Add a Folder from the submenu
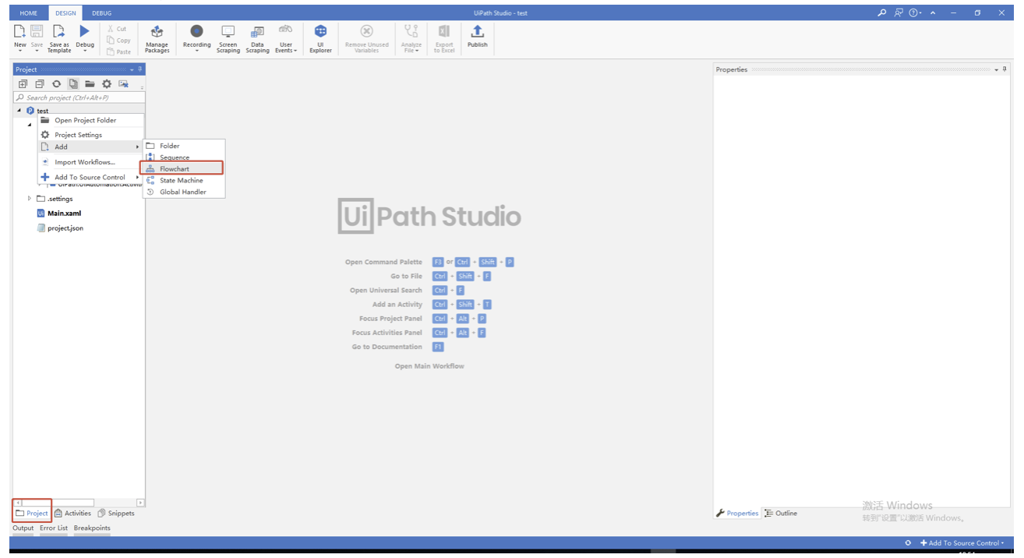This screenshot has height=558, width=1024. coord(184,146)
